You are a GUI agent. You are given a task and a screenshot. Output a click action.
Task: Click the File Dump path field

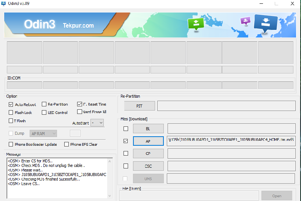pyautogui.click(x=189, y=196)
